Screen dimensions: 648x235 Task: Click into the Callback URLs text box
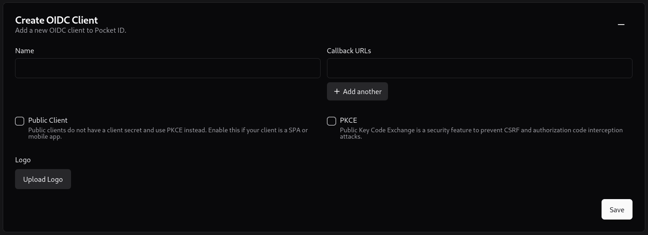[x=479, y=68]
